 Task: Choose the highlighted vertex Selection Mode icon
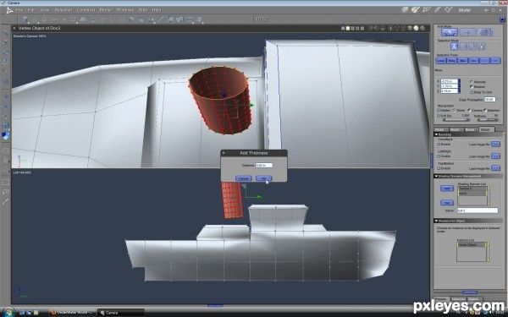[454, 46]
